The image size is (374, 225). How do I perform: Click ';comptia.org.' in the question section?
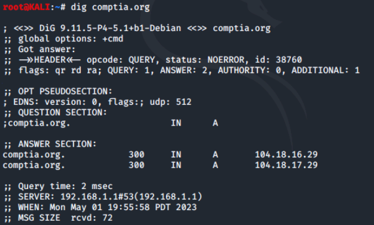[x=36, y=123]
